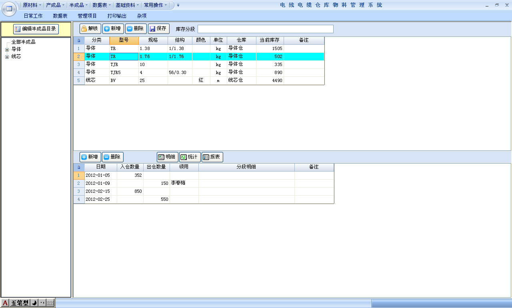
Task: Click the 解锁 unlock padlock button
Action: pos(90,29)
